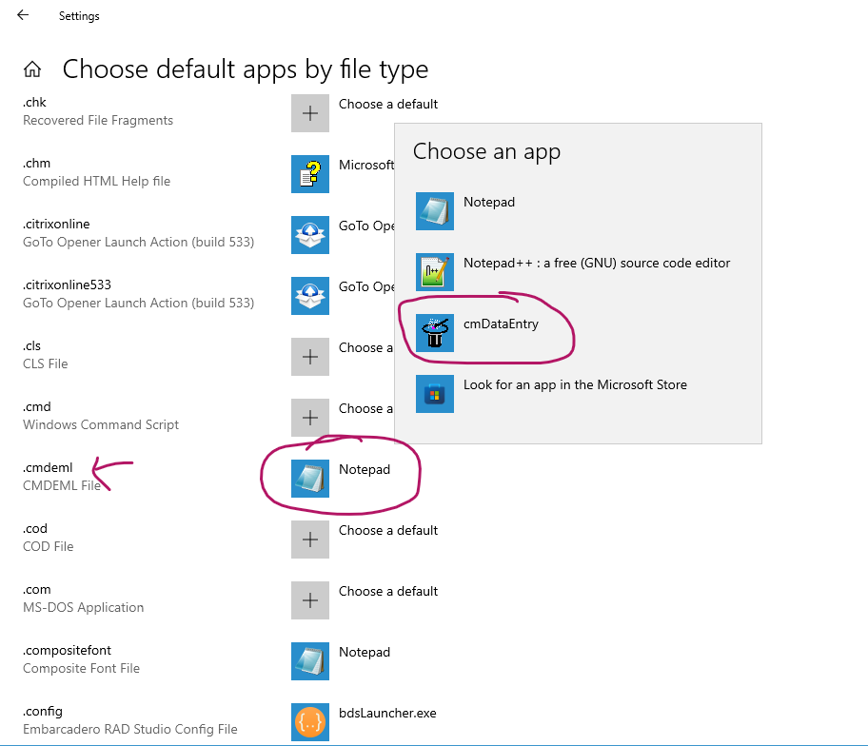Viewport: 868px width, 746px height.
Task: Click the CMDEML File description
Action: 62,486
